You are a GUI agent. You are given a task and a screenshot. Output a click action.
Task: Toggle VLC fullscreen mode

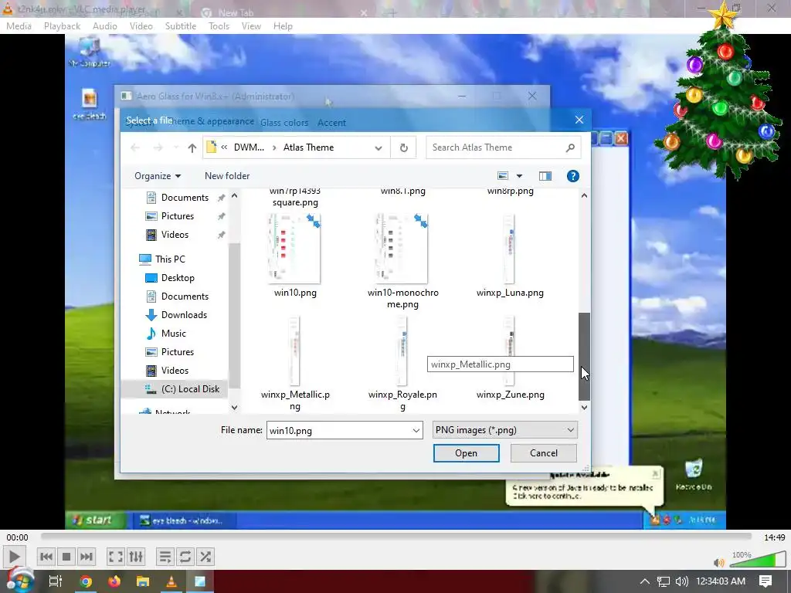(116, 557)
